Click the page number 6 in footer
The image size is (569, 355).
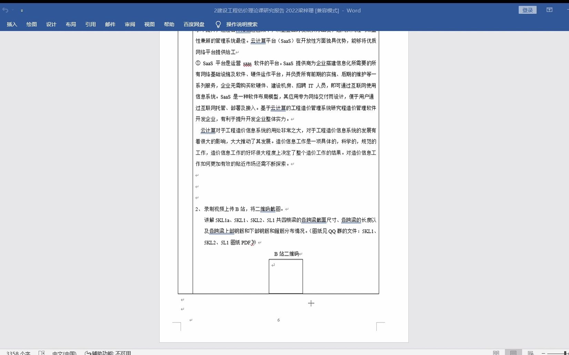(278, 320)
